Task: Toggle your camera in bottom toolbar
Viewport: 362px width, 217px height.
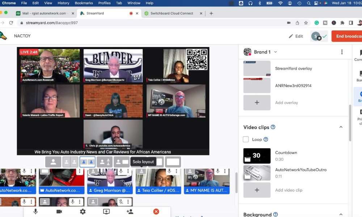Action: point(59,212)
